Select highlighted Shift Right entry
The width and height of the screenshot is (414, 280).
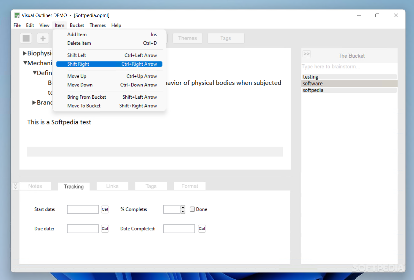109,64
